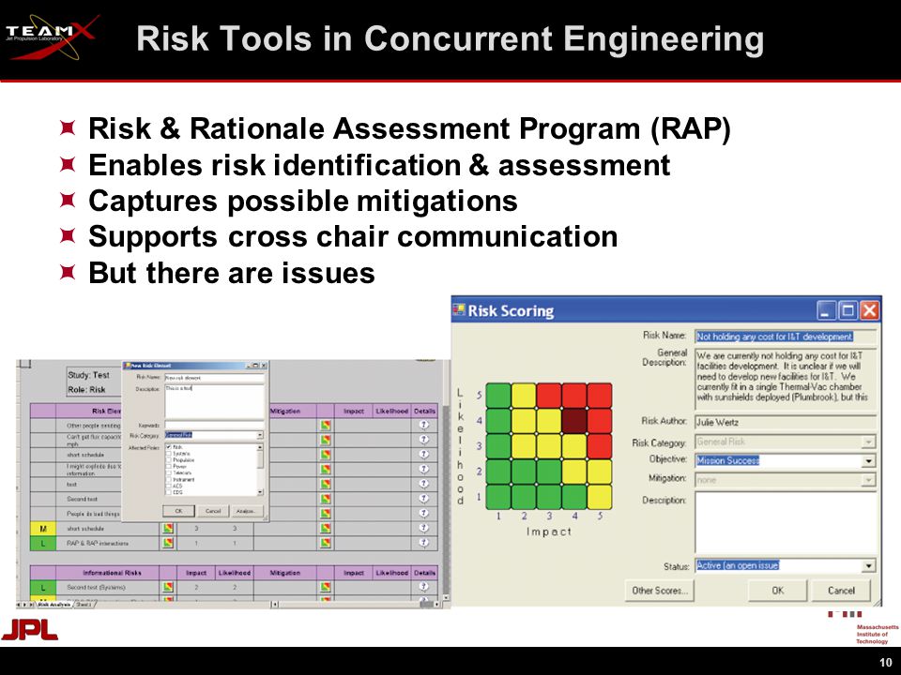Uncheck the Risk role checkbox
This screenshot has height=675, width=901.
point(168,446)
